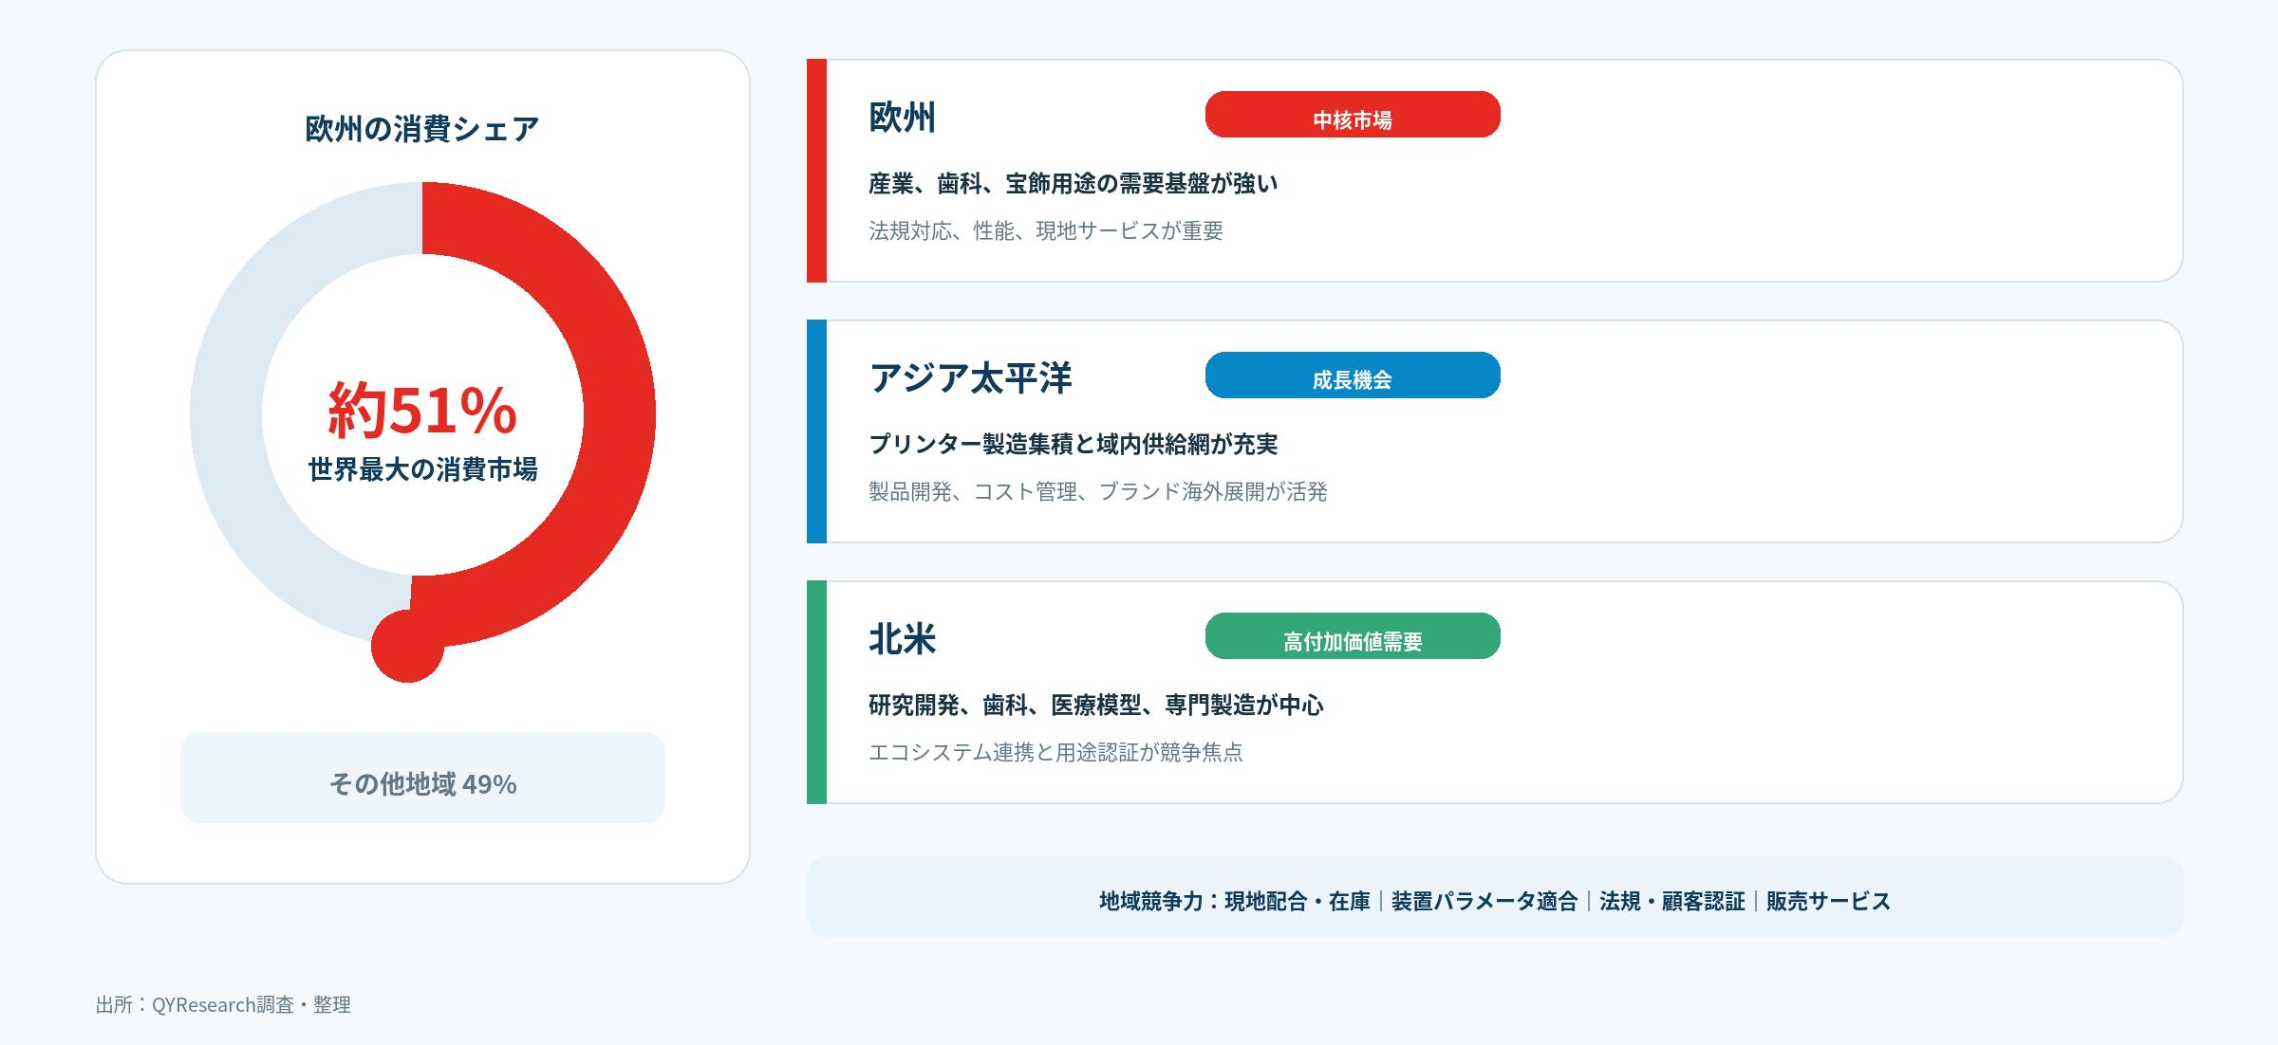Click 製品開発、コスト管理、ブランド海外展開が活発 text
Screen dimensions: 2278x1045
(x=1098, y=491)
